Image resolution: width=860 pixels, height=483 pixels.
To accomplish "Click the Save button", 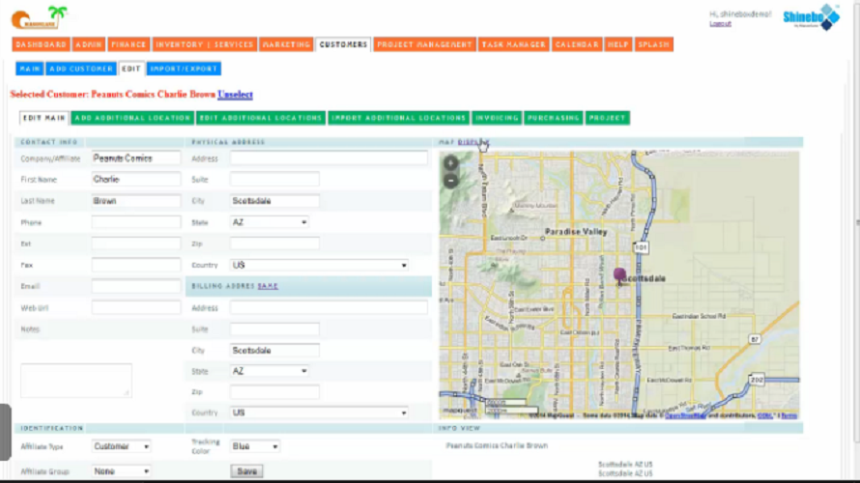I will [x=246, y=471].
